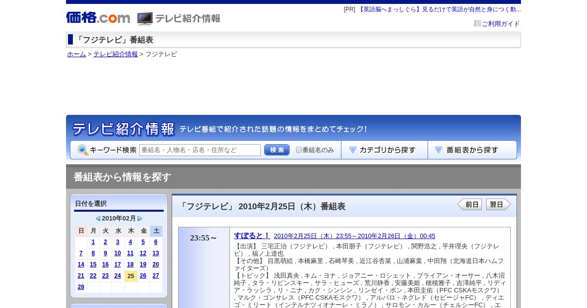The width and height of the screenshot is (587, 308).
Task: Select February 14 in calendar
Action: [x=81, y=264]
